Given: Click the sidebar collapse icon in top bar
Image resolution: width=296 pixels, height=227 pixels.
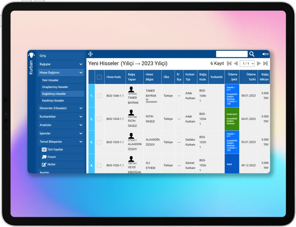Looking at the screenshot, I should (90, 54).
